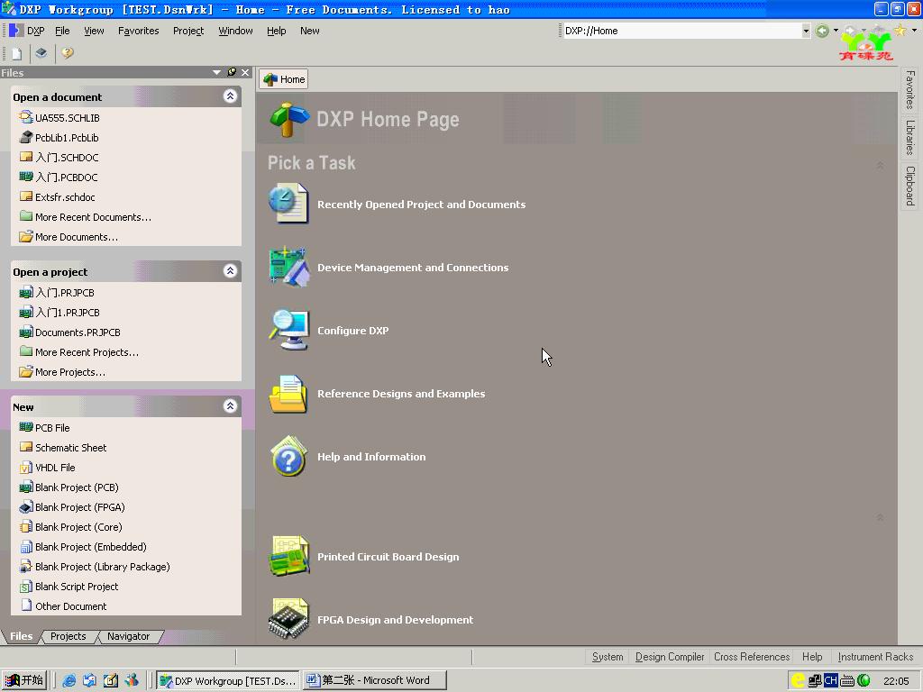Click the FPGA Design and Development chip icon
923x692 pixels.
(288, 618)
